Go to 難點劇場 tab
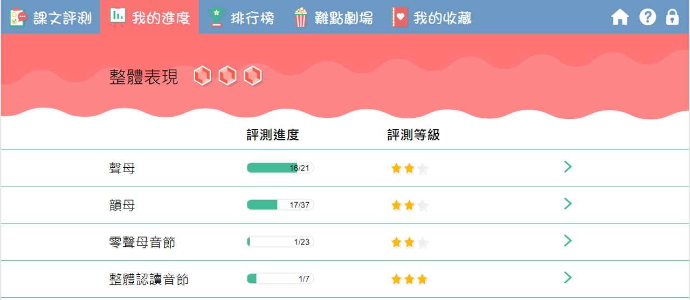 [343, 18]
